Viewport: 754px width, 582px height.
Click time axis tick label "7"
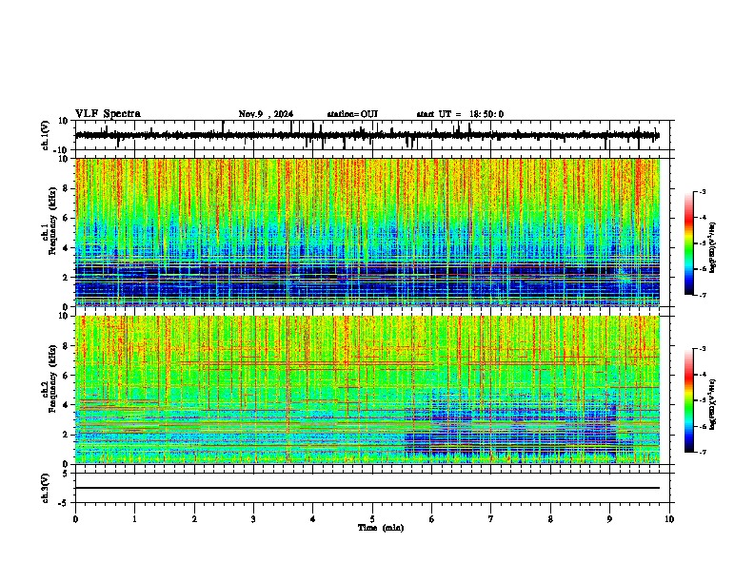click(491, 519)
